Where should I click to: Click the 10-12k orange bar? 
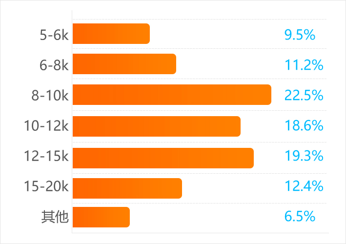click(156, 126)
